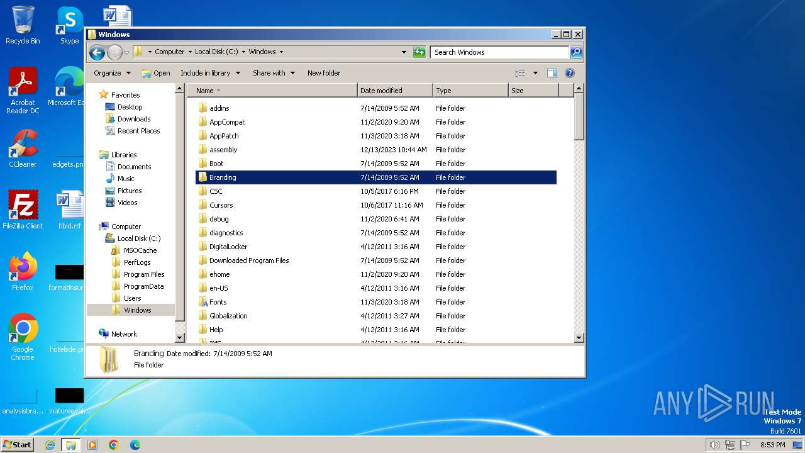805x453 pixels.
Task: Sort by the Type column header
Action: click(x=470, y=91)
